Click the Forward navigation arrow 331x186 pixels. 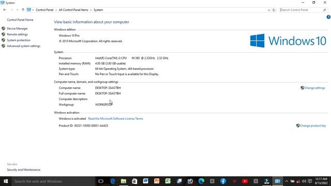point(11,10)
